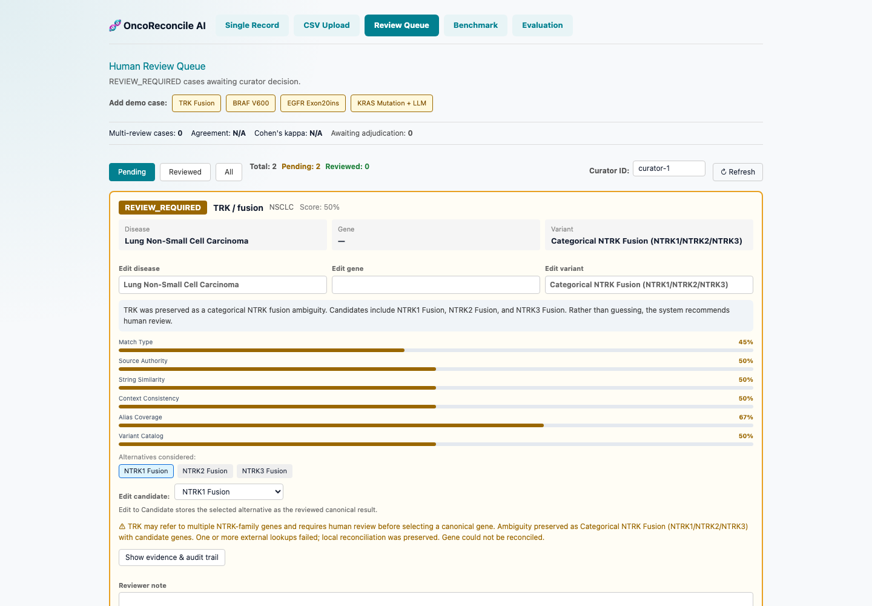Refresh the review queue
The image size is (872, 606).
coord(738,172)
